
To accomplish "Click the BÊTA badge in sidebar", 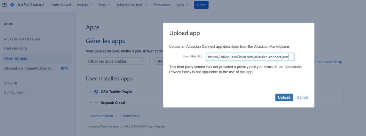I will (x=64, y=69).
